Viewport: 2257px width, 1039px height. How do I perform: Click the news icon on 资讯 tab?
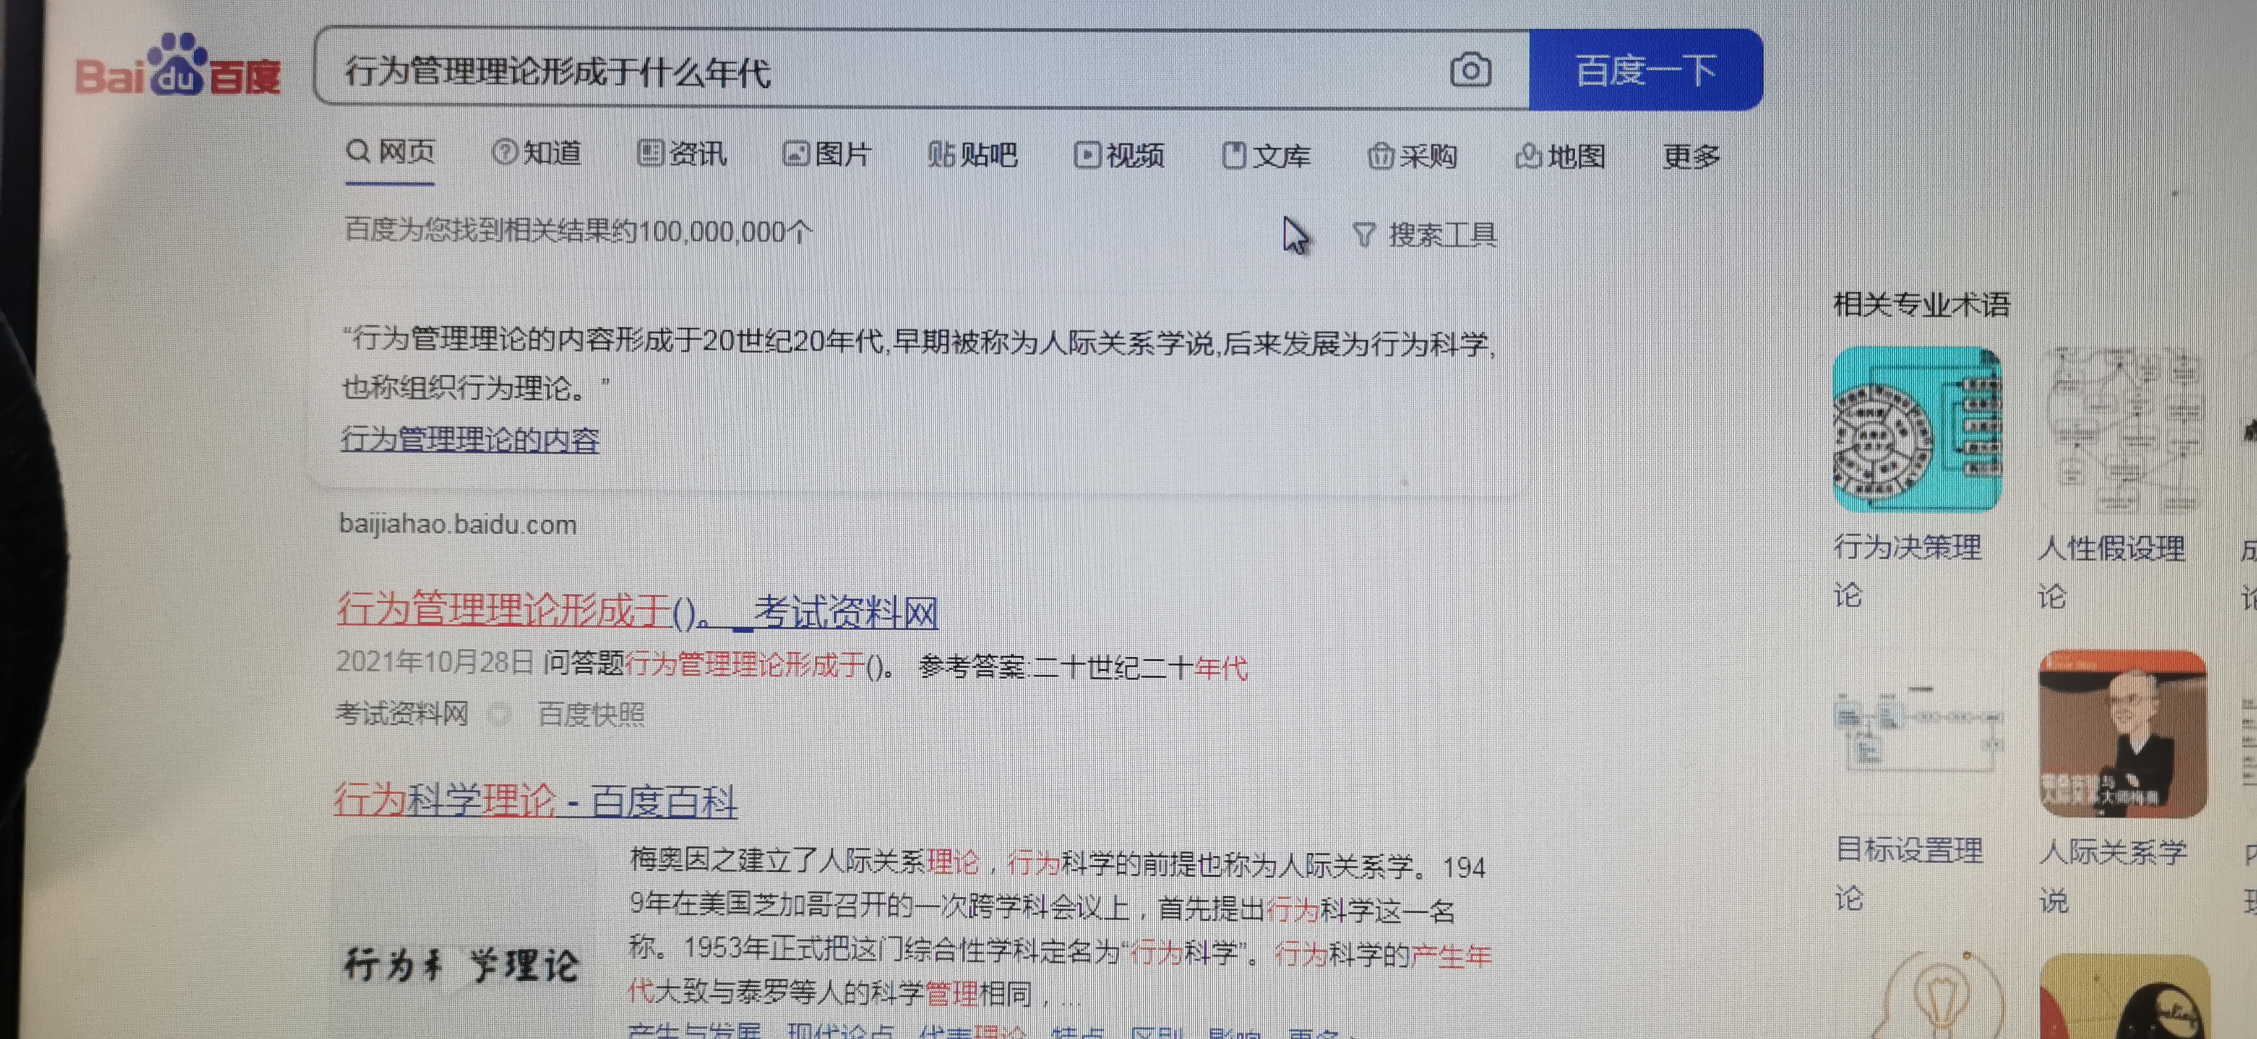tap(649, 152)
